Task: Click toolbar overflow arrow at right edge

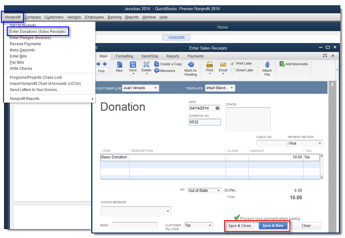Action: (x=338, y=69)
